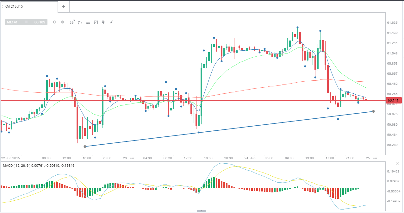The image size is (404, 213).
Task: Click the small square between prices
Action: coord(26,22)
